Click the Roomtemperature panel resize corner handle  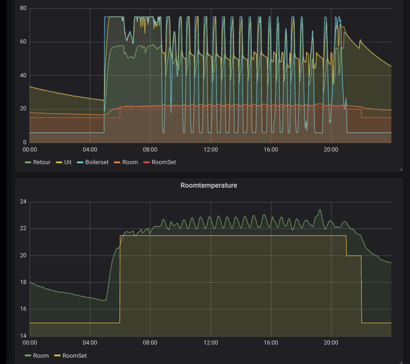click(x=401, y=363)
